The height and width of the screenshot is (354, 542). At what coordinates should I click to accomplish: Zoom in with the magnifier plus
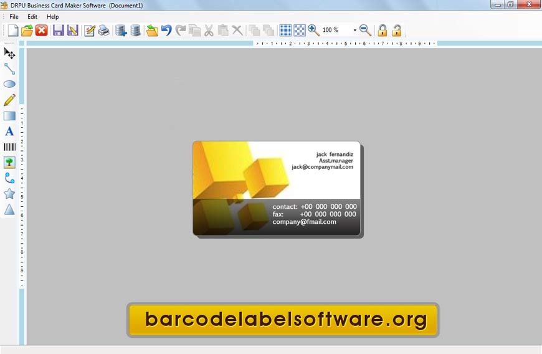pyautogui.click(x=313, y=31)
